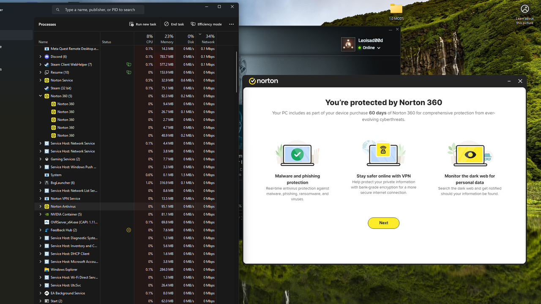Click the Windows Explorer folder icon
541x304 pixels.
click(x=46, y=269)
